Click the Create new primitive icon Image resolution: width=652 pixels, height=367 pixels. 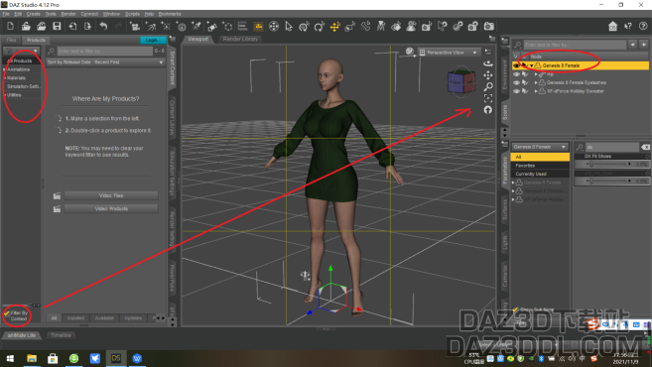pyautogui.click(x=212, y=27)
